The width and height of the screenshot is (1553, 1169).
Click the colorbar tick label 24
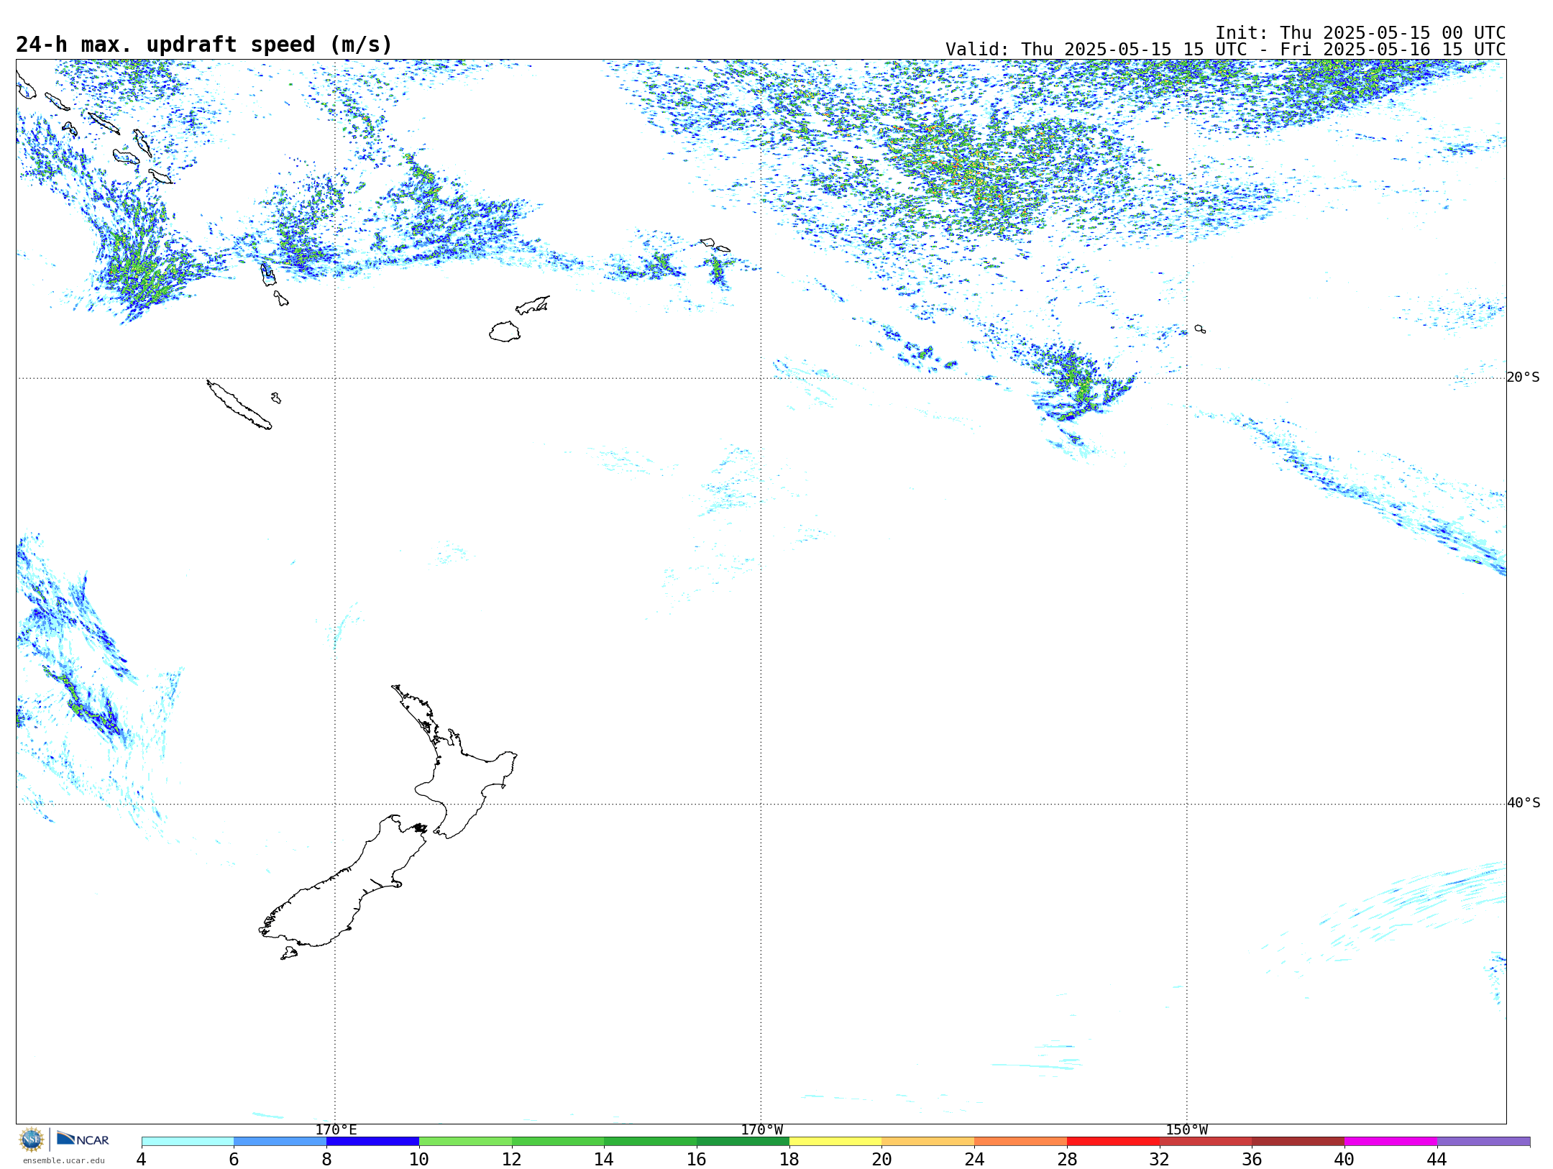click(x=974, y=1159)
